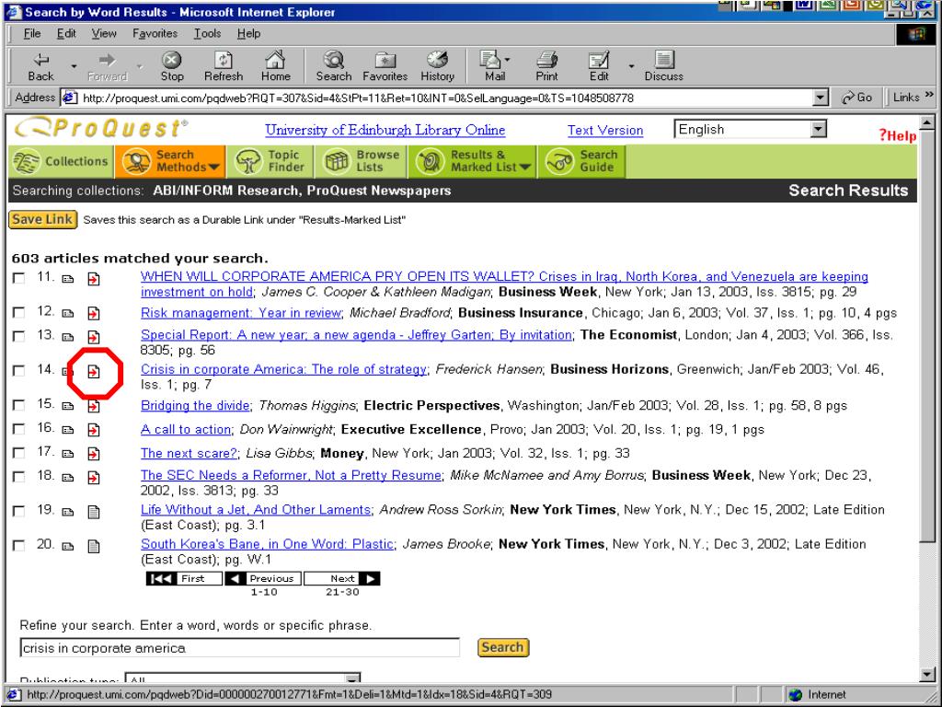Jump to the First results page
The image size is (942, 707).
[x=184, y=578]
